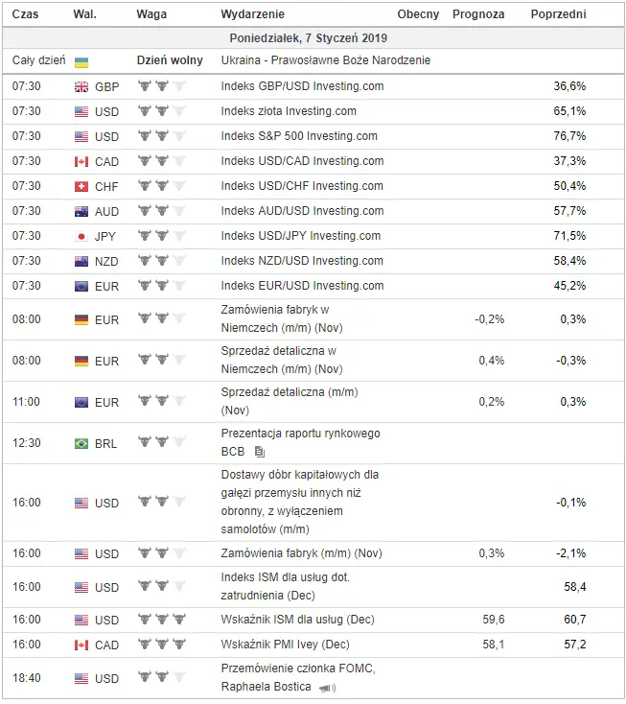Viewport: 626px width, 704px height.
Task: Click the Australian flag beside AUD
Action: pos(81,211)
